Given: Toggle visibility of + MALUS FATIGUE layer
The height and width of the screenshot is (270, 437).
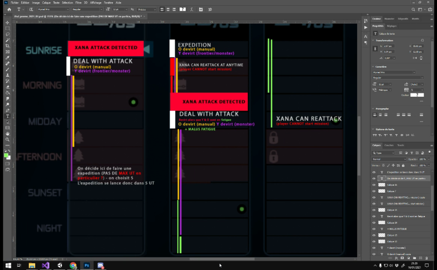Looking at the screenshot, I should (x=374, y=229).
